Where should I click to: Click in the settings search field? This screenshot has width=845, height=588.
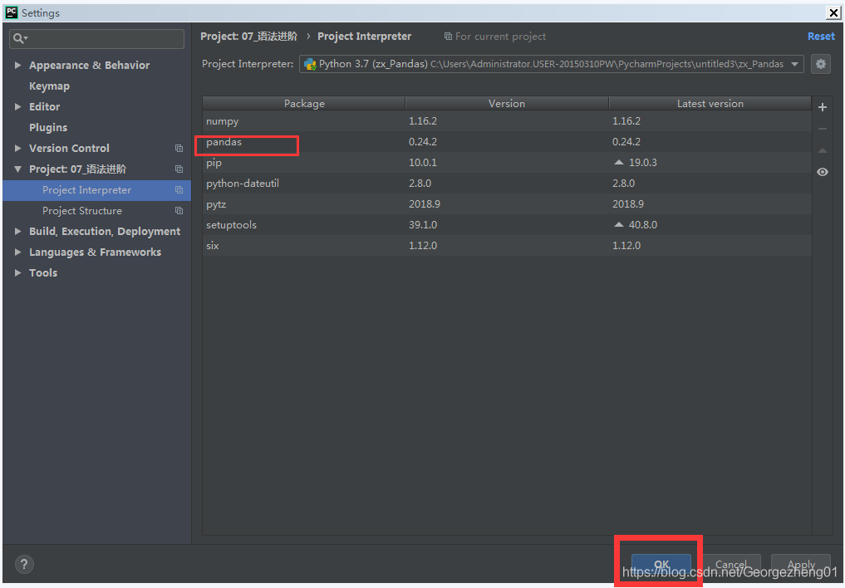(x=97, y=39)
